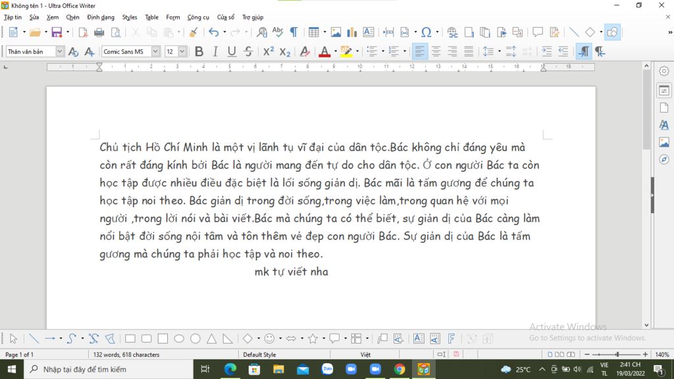Enable Center paragraph alignment

pyautogui.click(x=436, y=51)
